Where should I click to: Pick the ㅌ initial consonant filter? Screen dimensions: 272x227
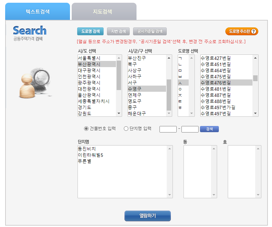(183, 101)
